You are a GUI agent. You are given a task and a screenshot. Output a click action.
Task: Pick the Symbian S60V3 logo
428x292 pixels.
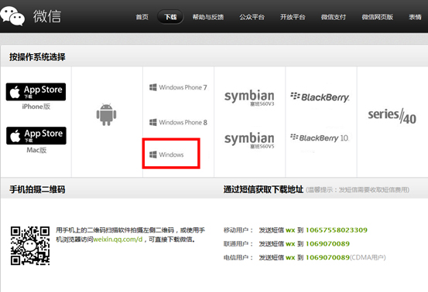(x=249, y=98)
